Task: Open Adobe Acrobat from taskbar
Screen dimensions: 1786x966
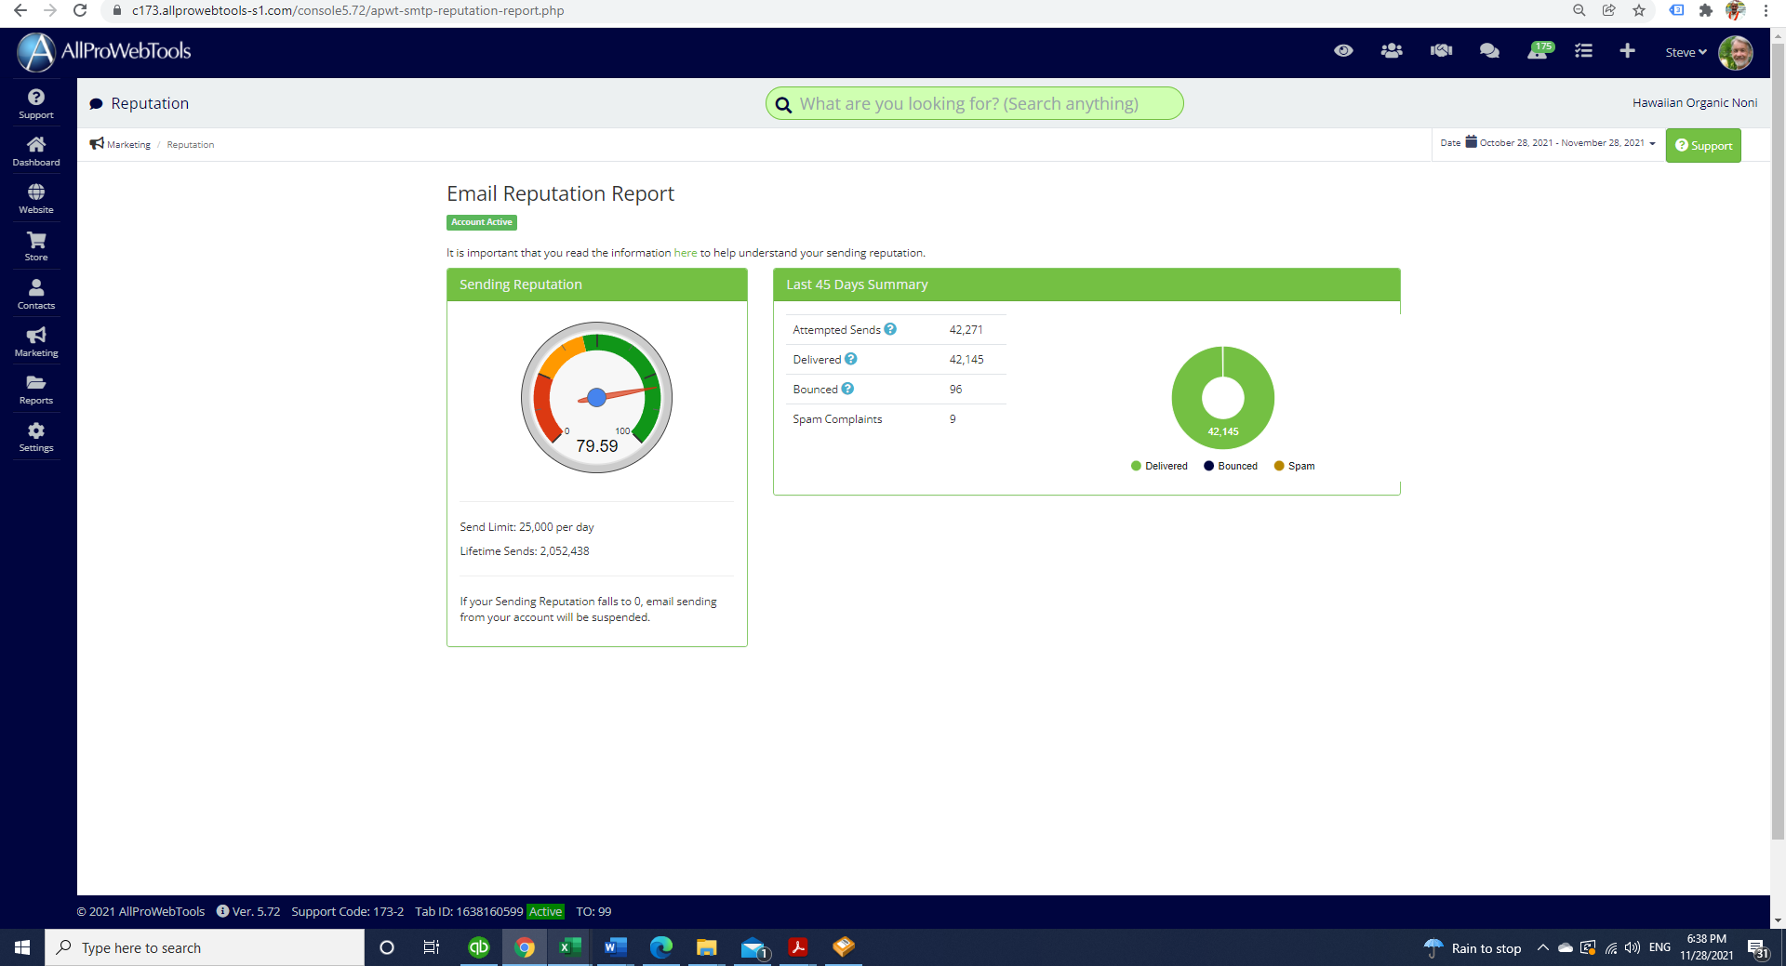Action: 797,947
